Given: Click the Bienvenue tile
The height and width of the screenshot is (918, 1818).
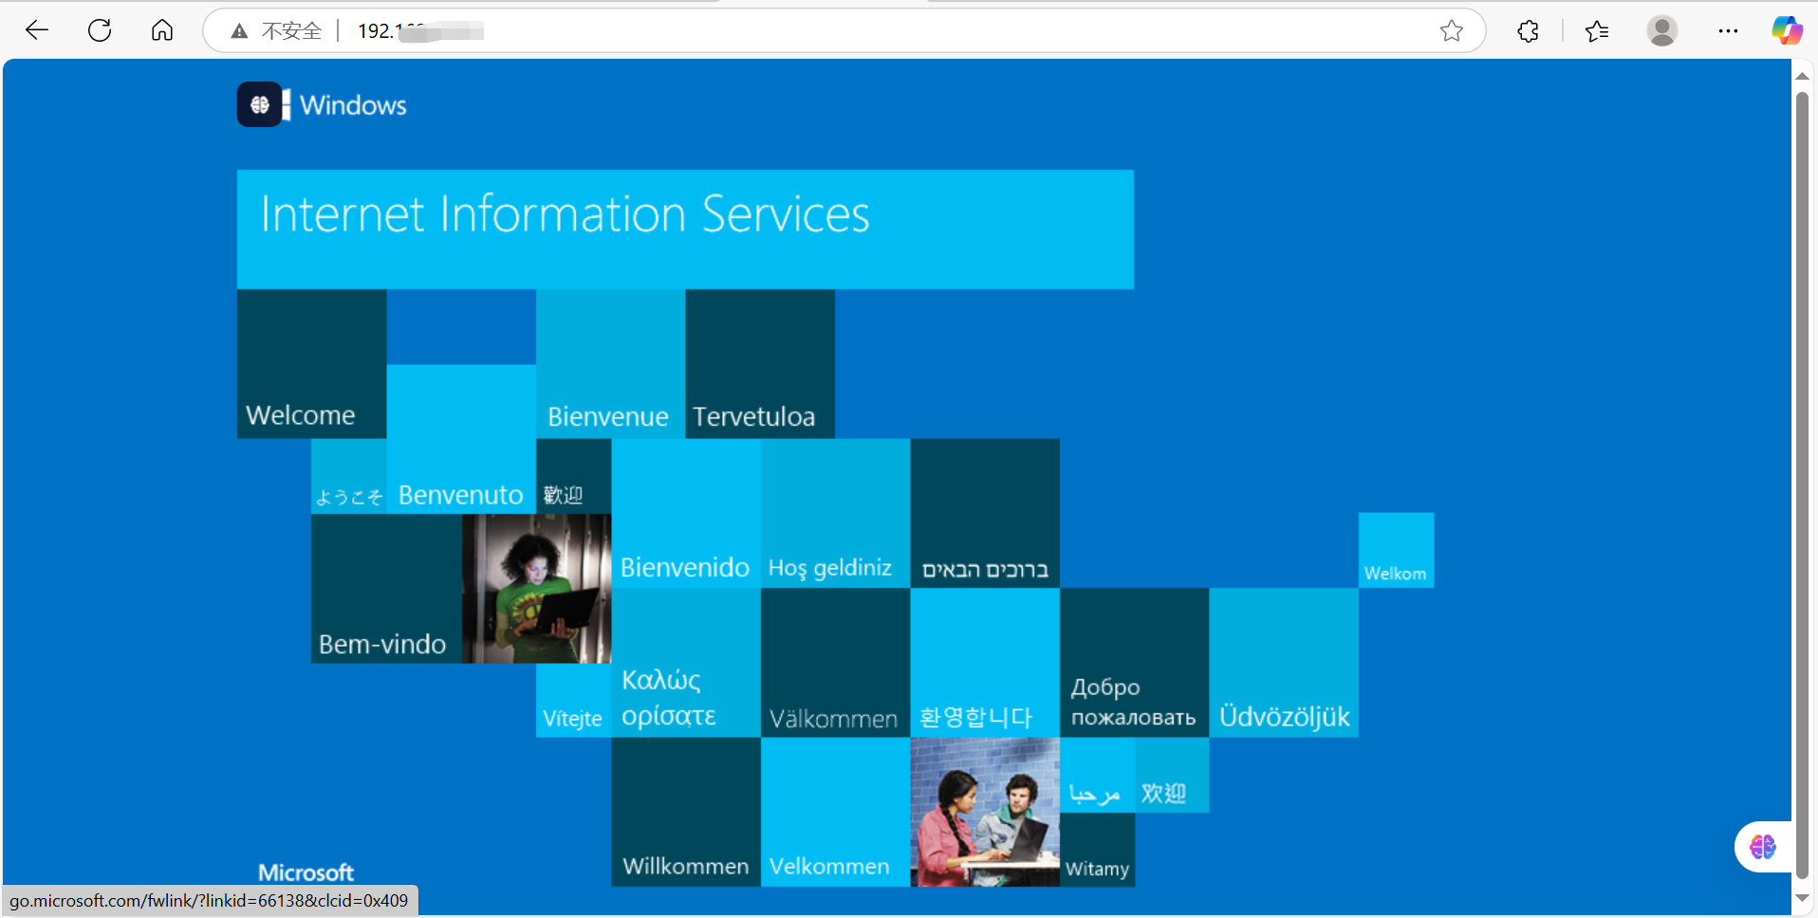Looking at the screenshot, I should pyautogui.click(x=610, y=364).
